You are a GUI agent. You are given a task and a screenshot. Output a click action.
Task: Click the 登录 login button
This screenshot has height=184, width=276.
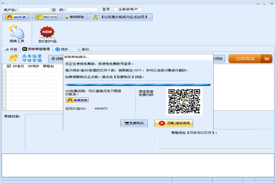pos(106,9)
